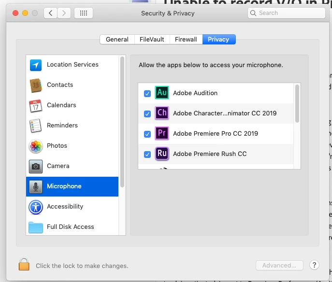Viewport: 332px width, 282px height.
Task: Go forward with the right chevron
Action: click(x=64, y=13)
